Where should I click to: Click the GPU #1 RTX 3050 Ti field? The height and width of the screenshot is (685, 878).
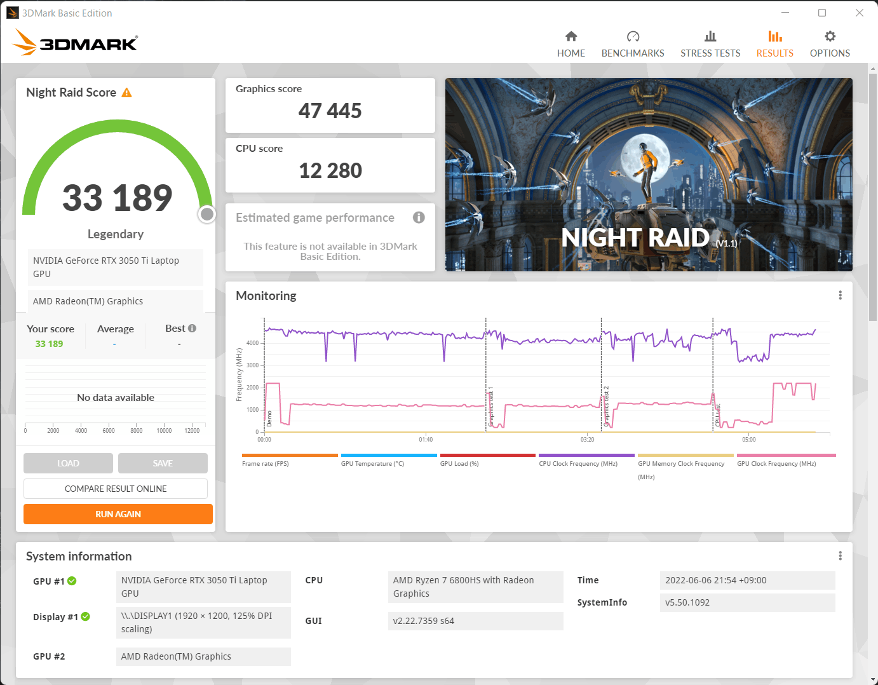coord(203,587)
